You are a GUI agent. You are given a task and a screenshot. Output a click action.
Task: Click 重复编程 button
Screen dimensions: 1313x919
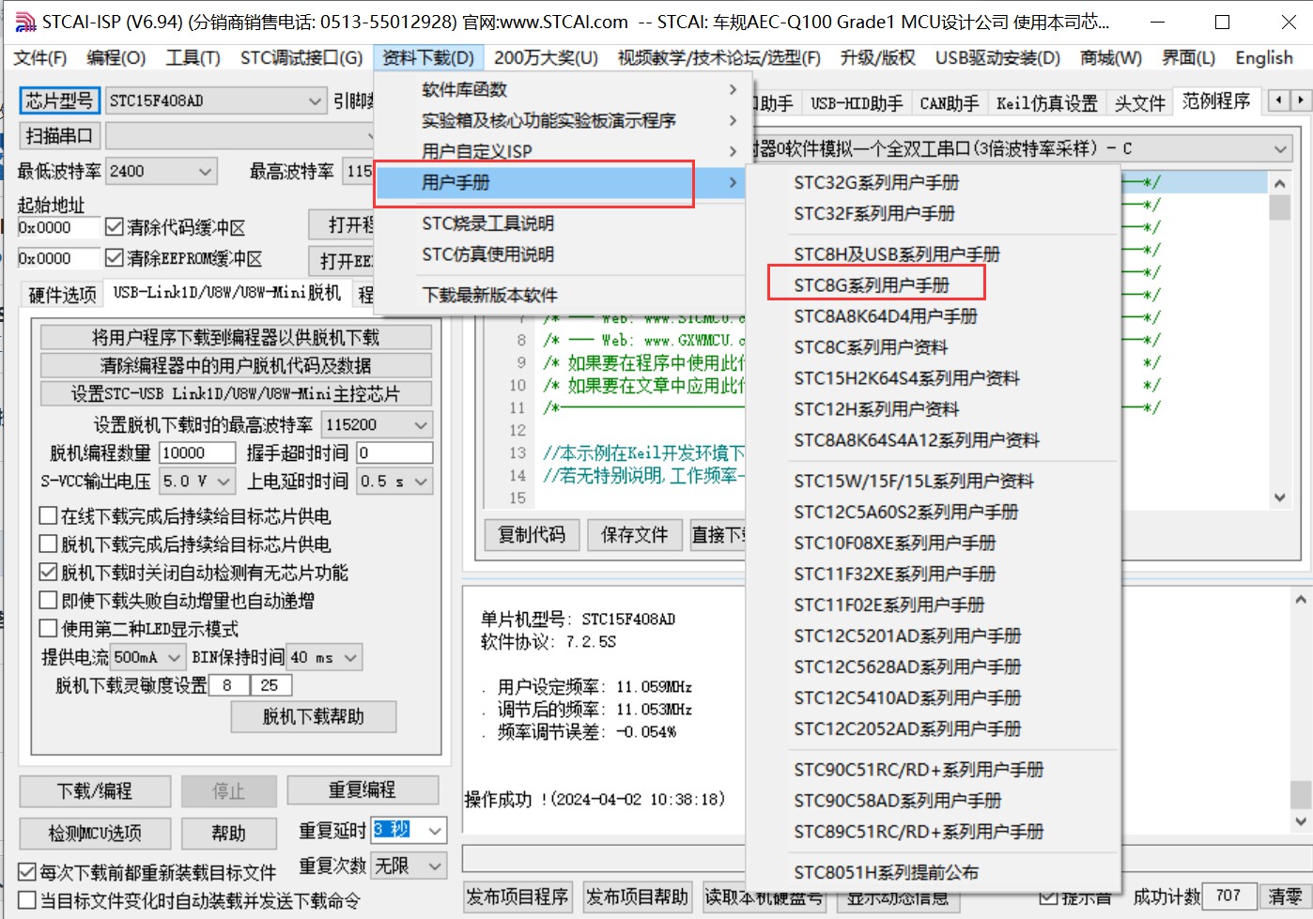(363, 789)
